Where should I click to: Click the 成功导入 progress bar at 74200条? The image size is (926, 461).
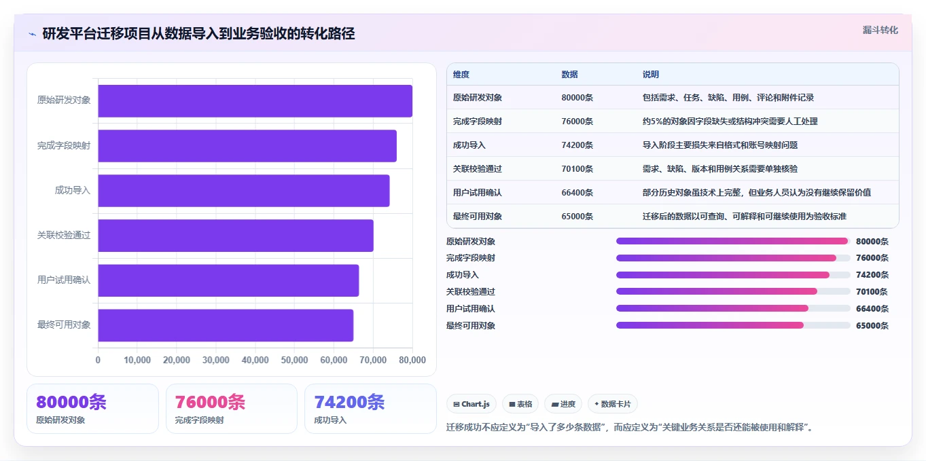pos(733,275)
